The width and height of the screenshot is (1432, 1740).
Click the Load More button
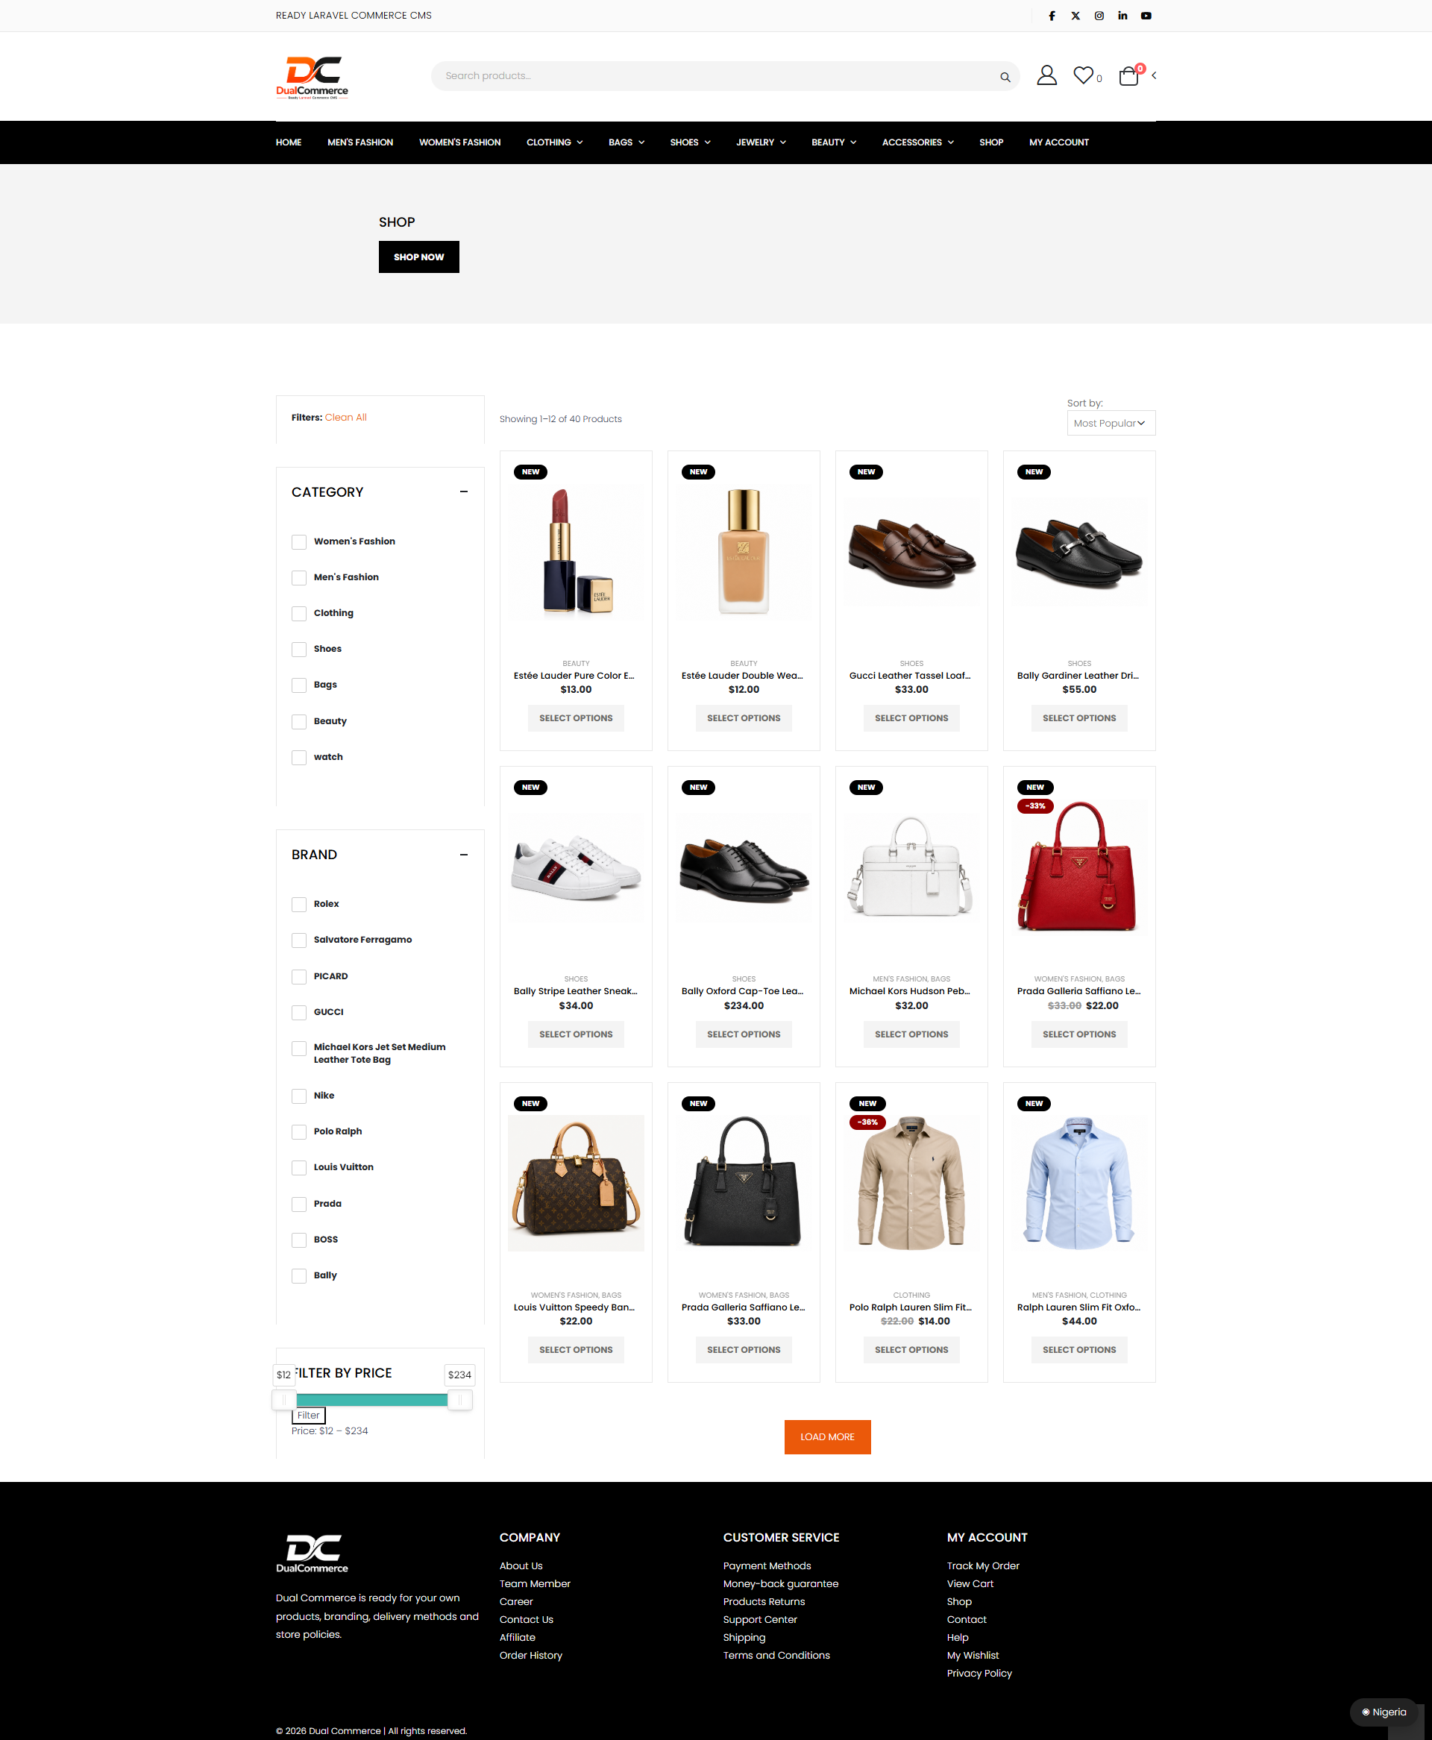coord(827,1436)
